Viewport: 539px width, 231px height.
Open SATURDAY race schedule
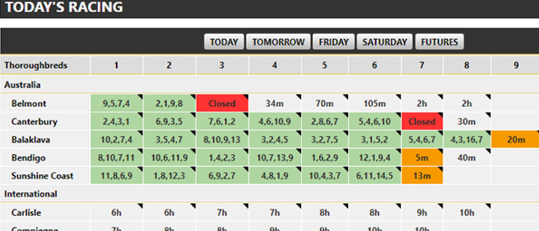click(x=384, y=42)
